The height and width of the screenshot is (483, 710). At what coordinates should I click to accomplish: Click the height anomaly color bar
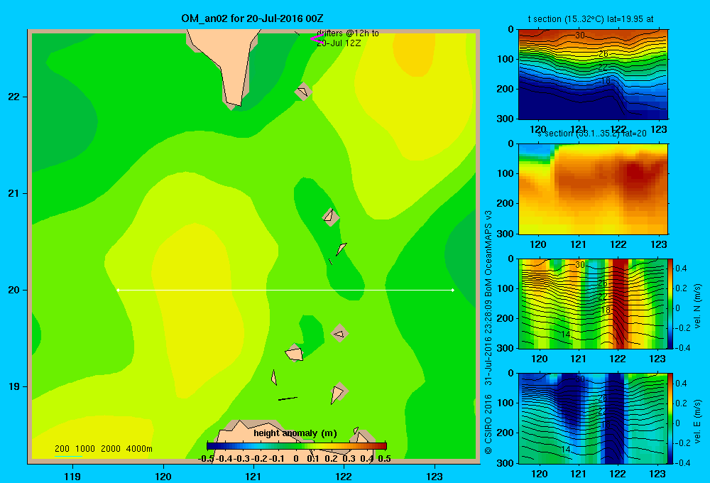tap(297, 446)
